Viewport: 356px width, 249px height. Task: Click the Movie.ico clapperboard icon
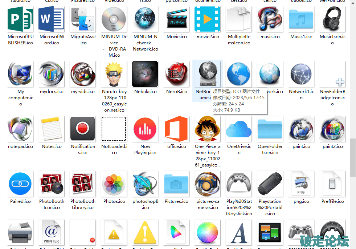176,19
